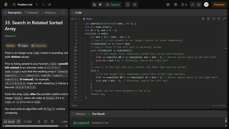Switch to the Testcase tab
This screenshot has width=229, height=129.
point(78,114)
